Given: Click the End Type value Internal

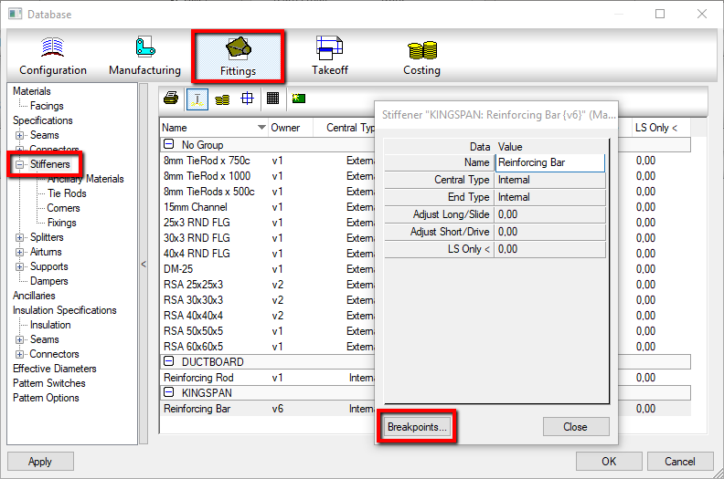Looking at the screenshot, I should 550,197.
